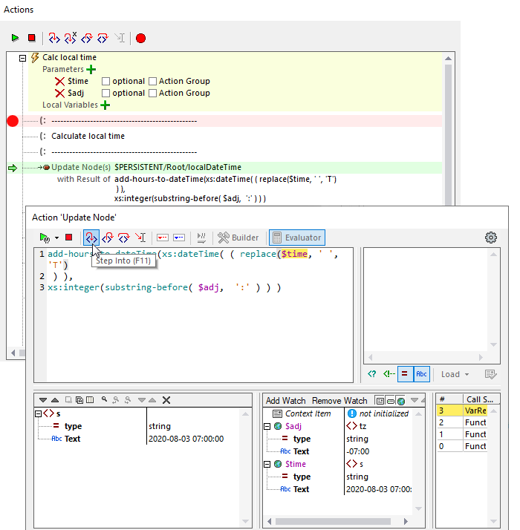Stop debugging using the red square in Actions toolbar

pyautogui.click(x=31, y=38)
